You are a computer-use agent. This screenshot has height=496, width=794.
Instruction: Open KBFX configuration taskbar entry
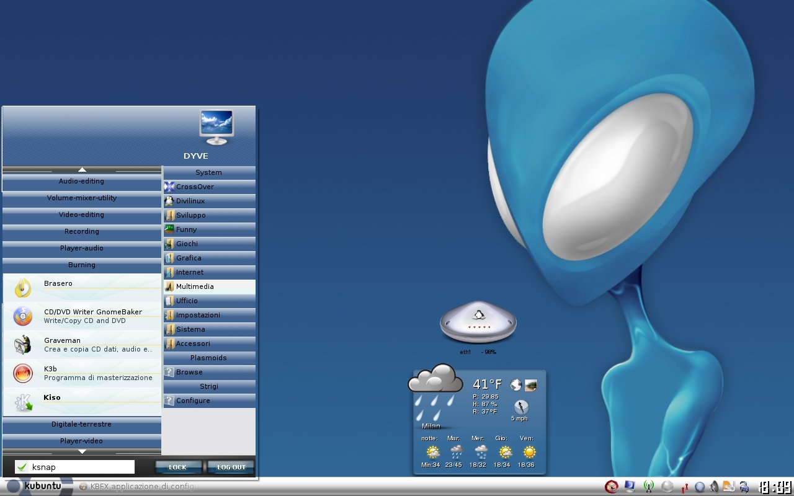pos(138,487)
